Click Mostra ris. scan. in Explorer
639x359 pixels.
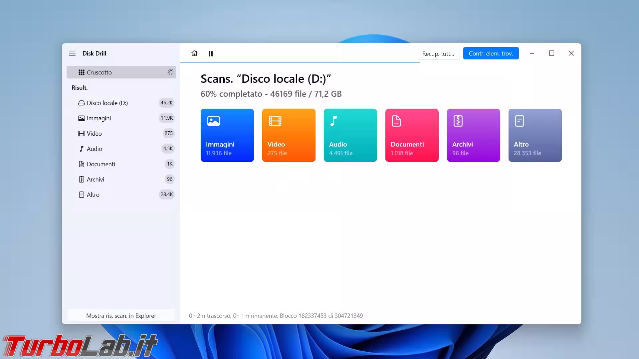point(121,315)
